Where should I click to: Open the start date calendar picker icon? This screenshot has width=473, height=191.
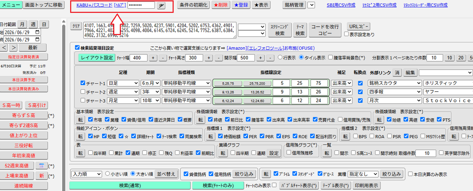(37, 32)
